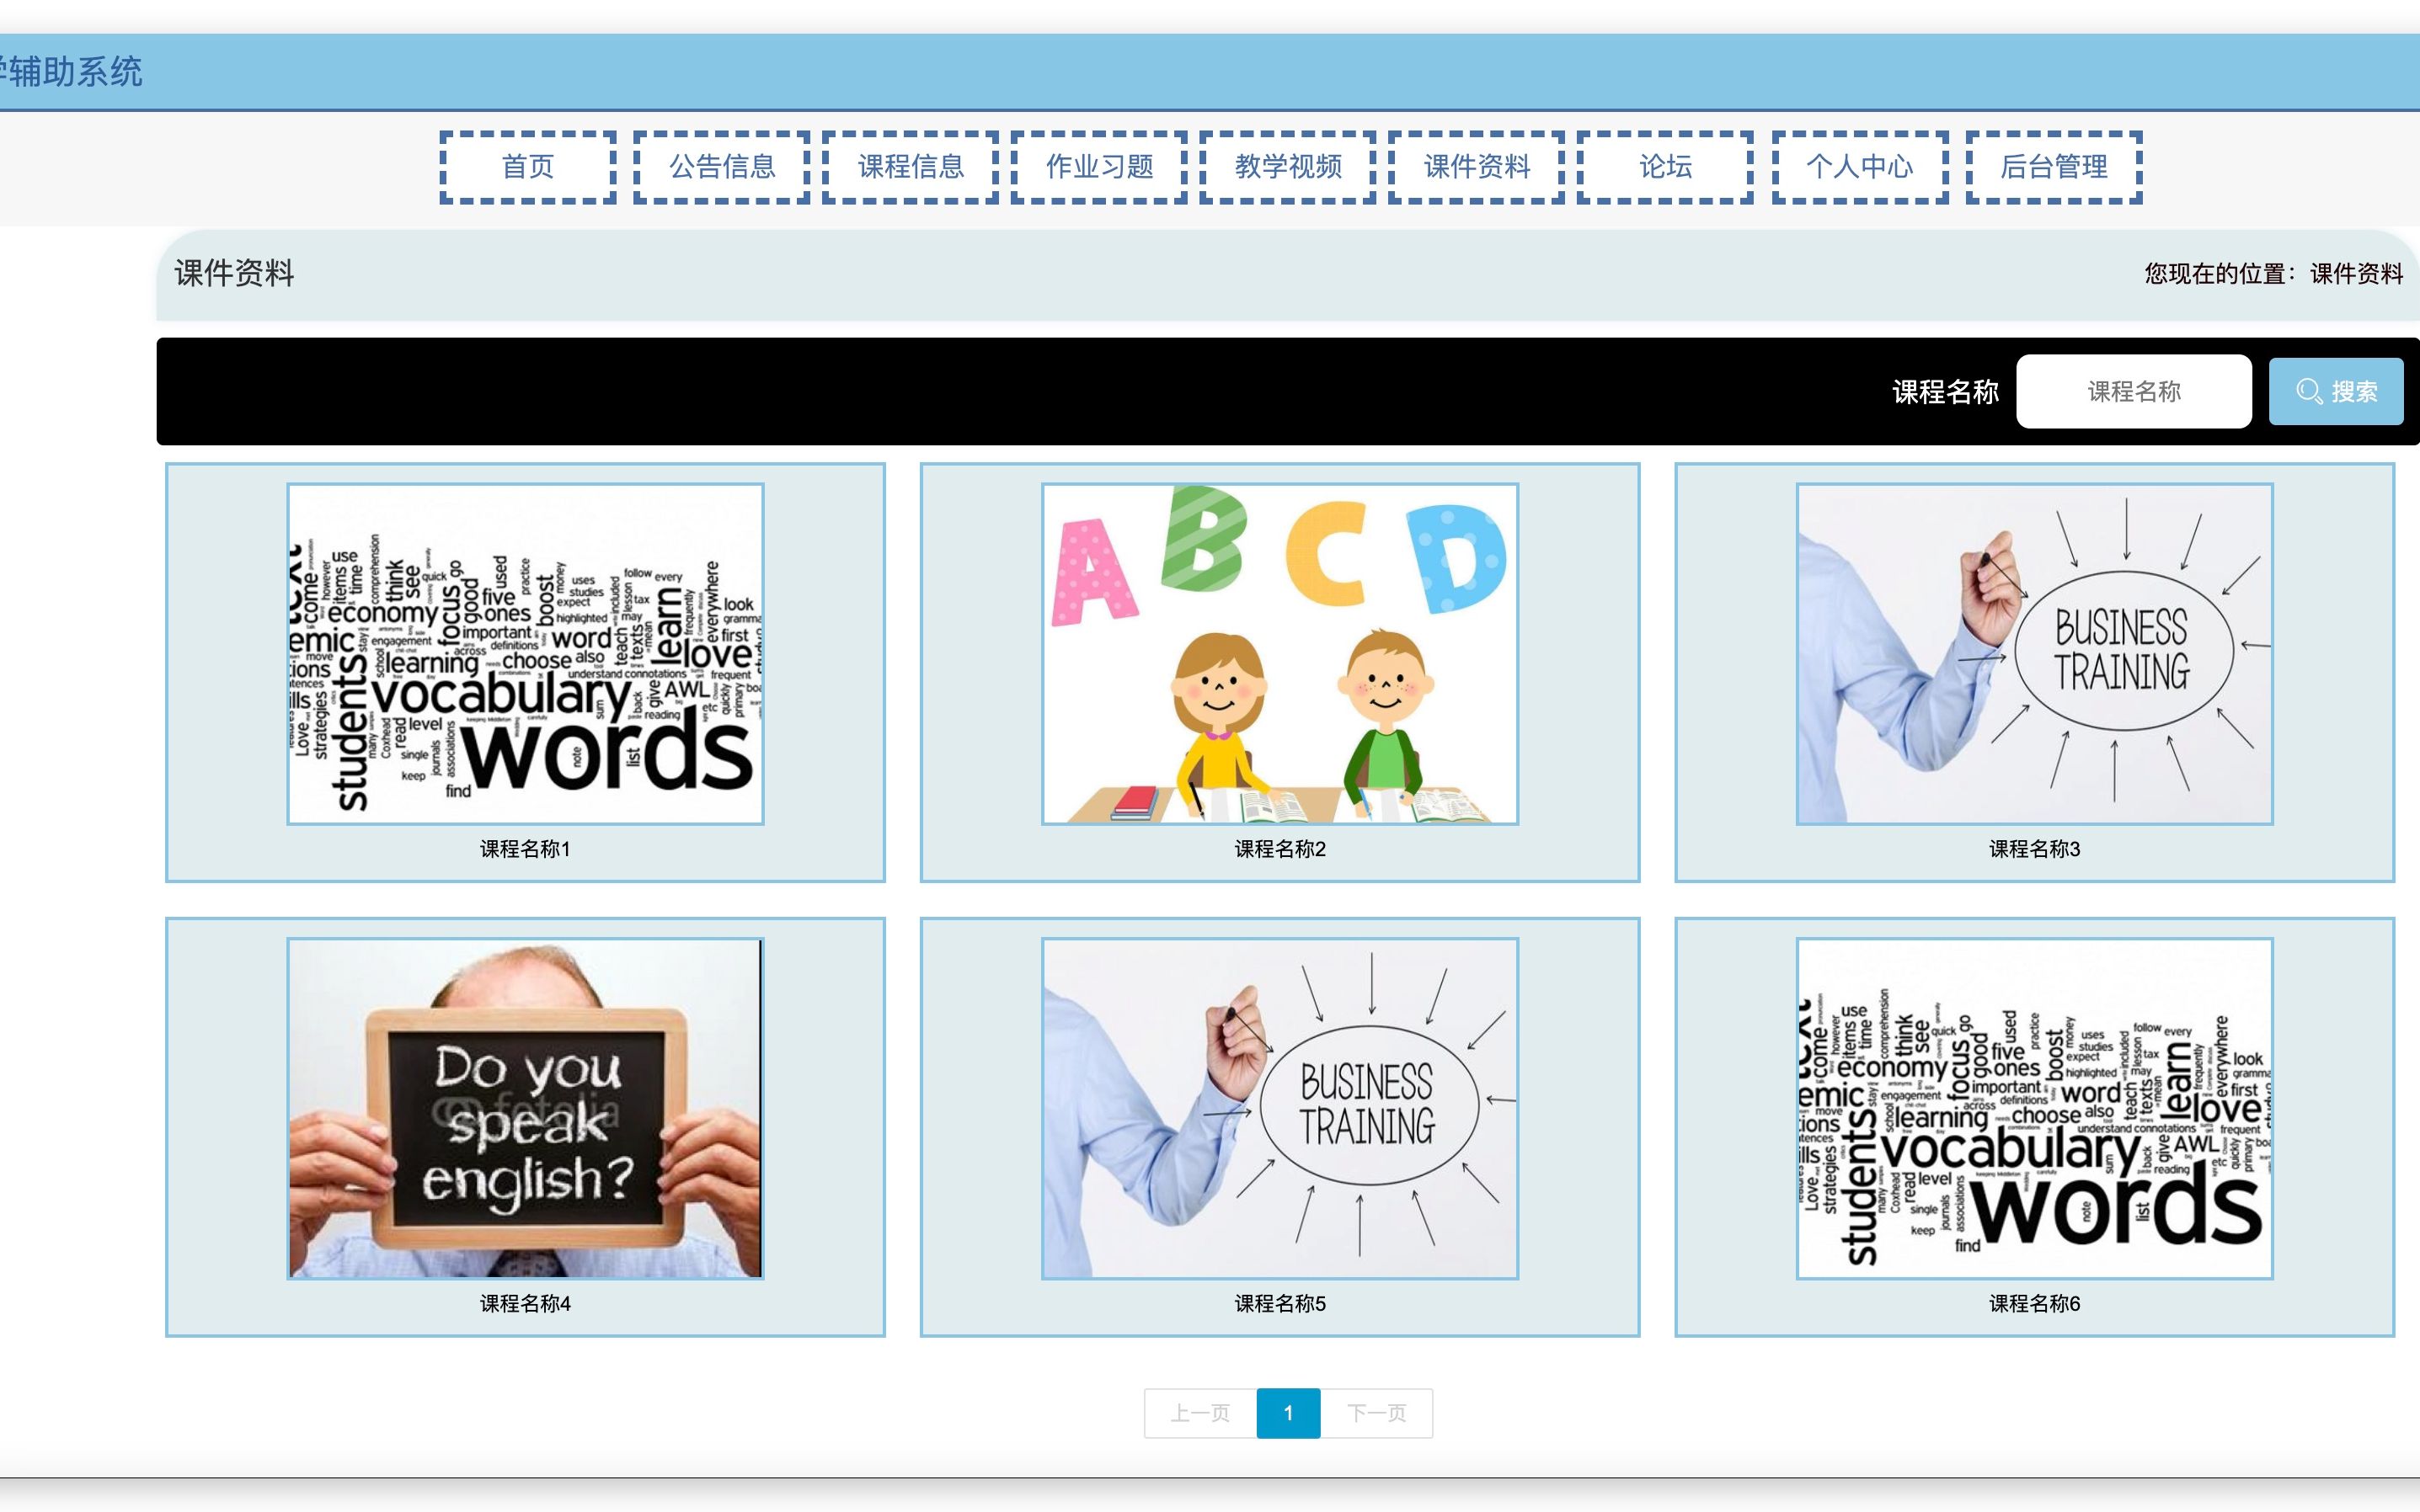
Task: Open 后台管理 from the navigation
Action: [x=2054, y=167]
